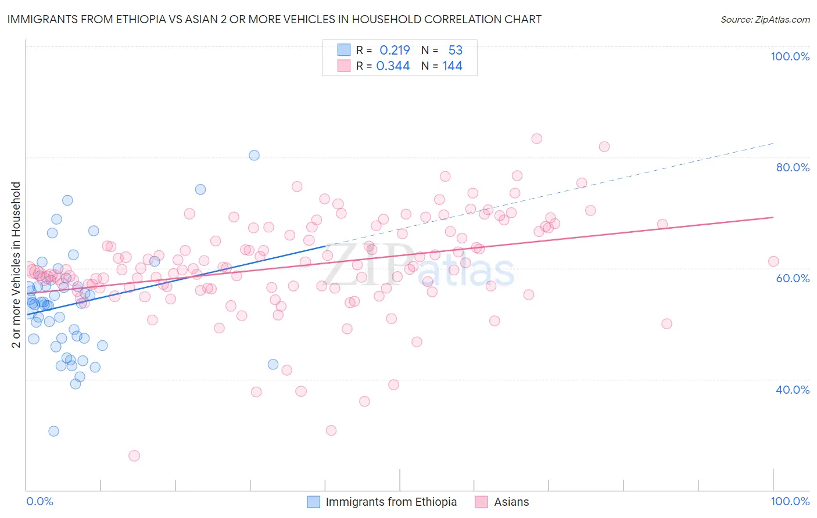817x518 pixels.
Task: Click the lowest pink point near 26%
Action: click(134, 456)
